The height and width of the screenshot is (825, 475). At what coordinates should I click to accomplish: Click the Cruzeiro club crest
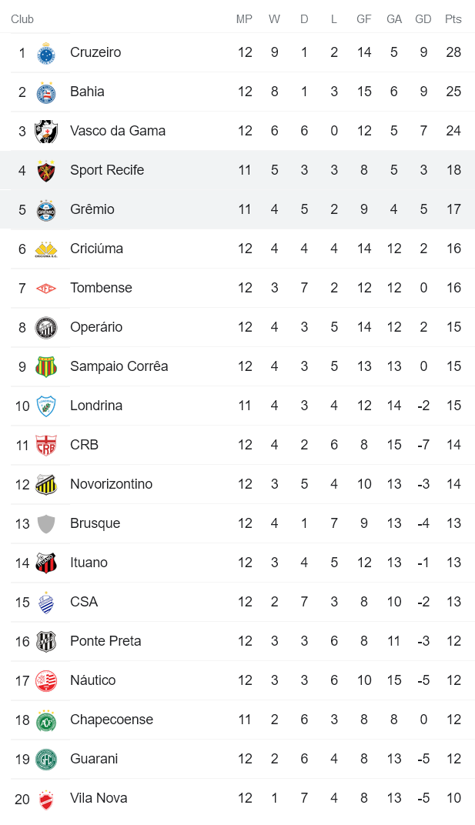(46, 52)
